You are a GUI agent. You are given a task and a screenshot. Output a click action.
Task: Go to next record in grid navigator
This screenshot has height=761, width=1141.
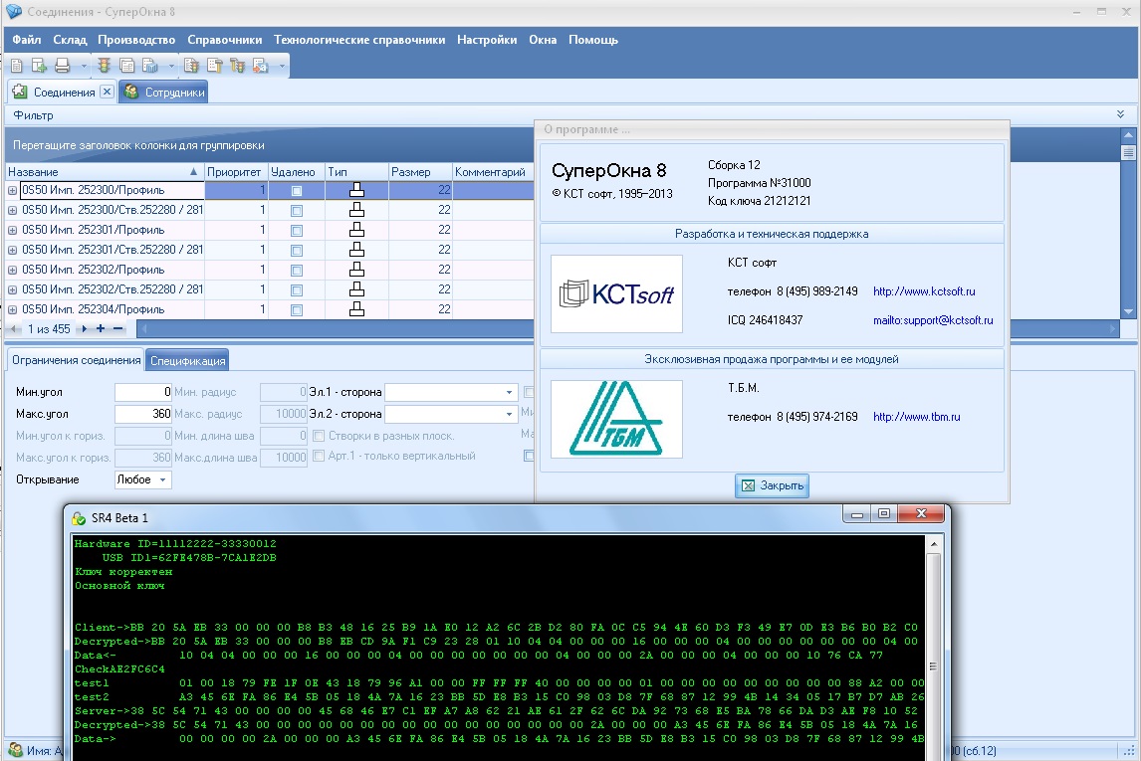coord(85,329)
